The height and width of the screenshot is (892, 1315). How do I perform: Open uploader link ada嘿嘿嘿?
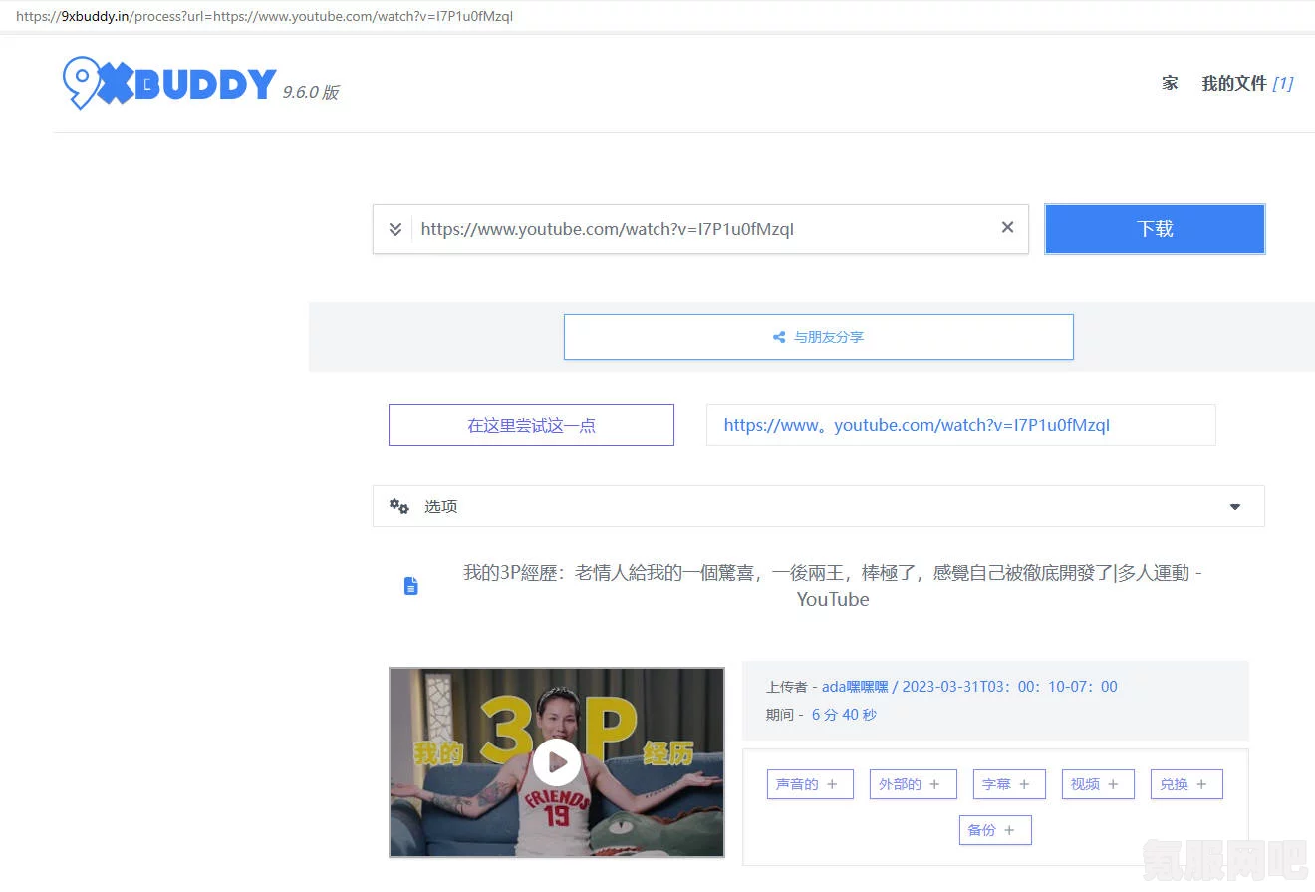pyautogui.click(x=855, y=687)
